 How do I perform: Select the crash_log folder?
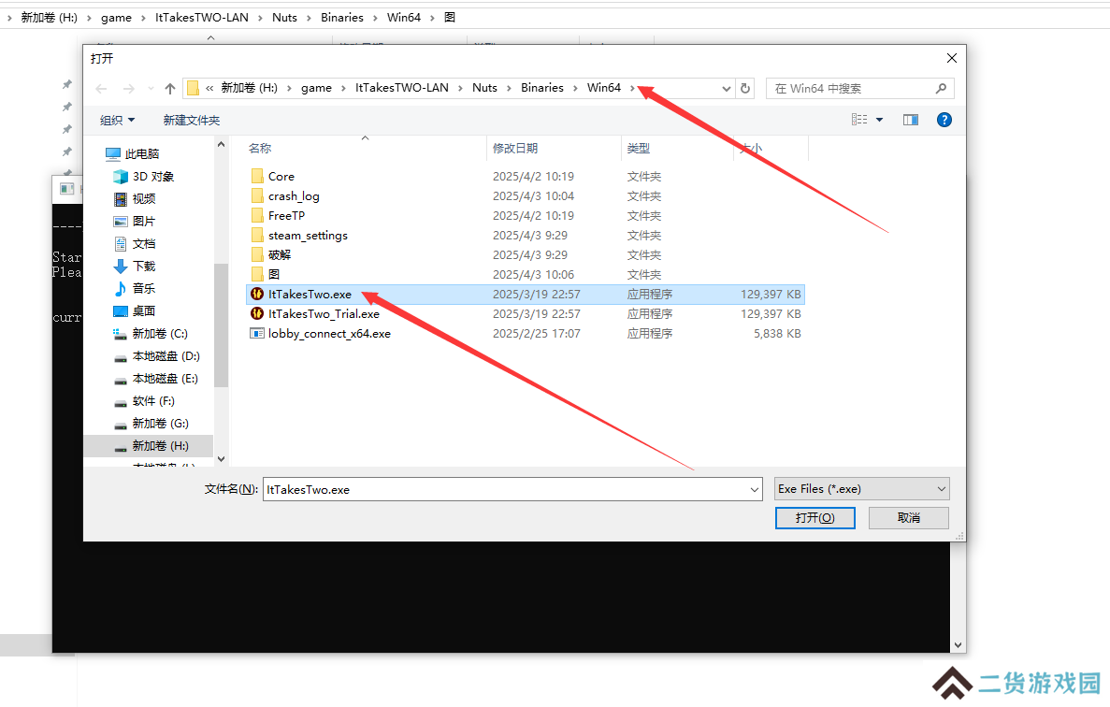[x=285, y=196]
